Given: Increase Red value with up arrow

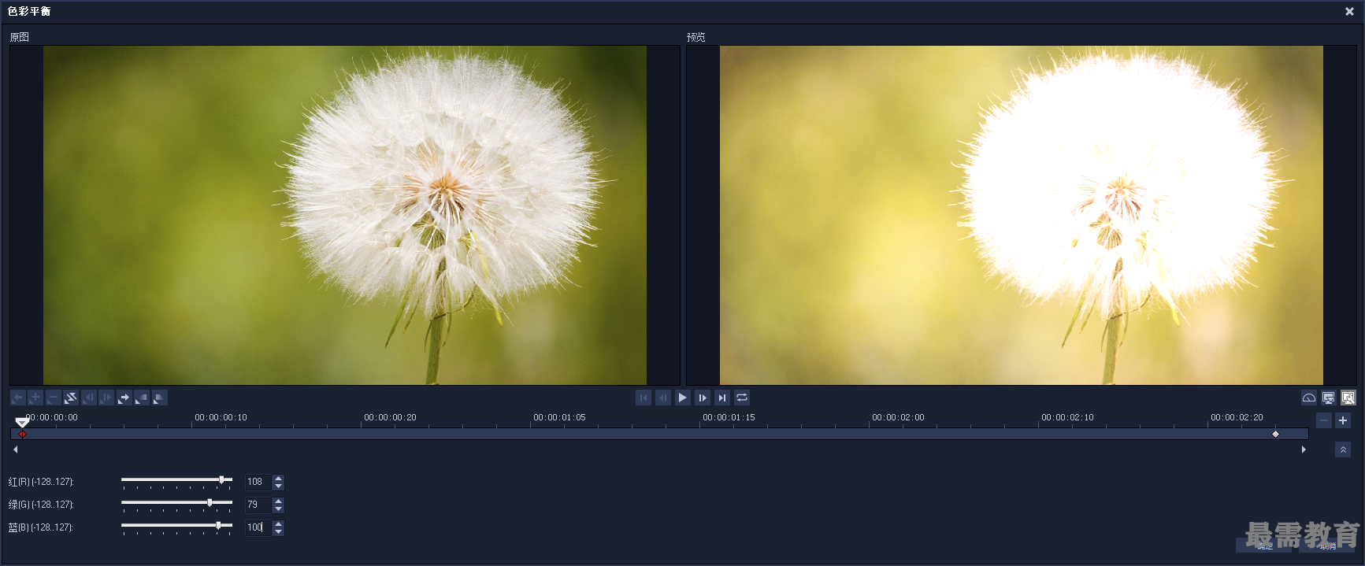Looking at the screenshot, I should [x=278, y=478].
